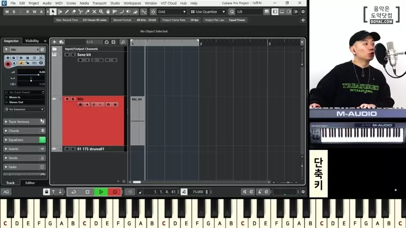This screenshot has height=228, width=406.
Task: Select the 01 175 drums01 track
Action: point(91,149)
